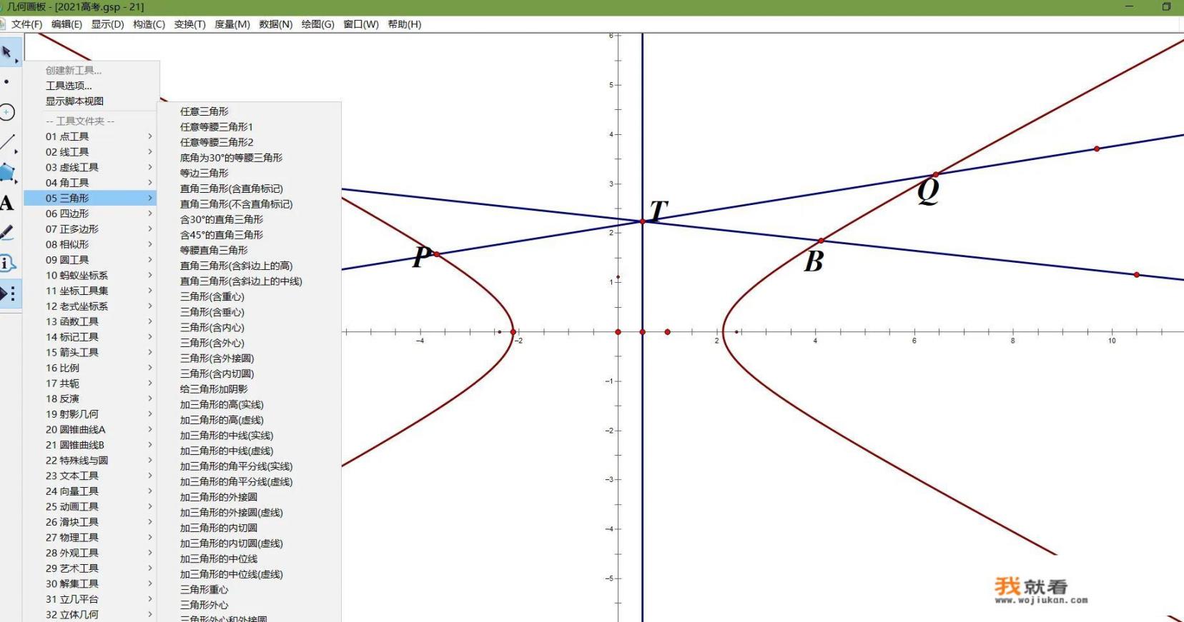
Task: Click point Q on the hyperbola
Action: 936,174
